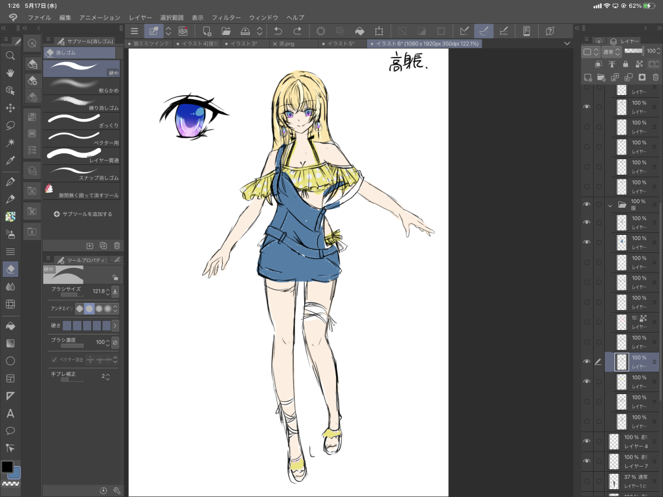Select the Hand move tool
The height and width of the screenshot is (497, 663).
(x=10, y=73)
